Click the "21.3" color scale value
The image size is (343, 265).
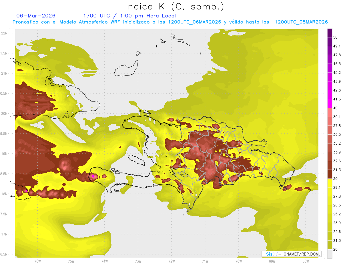[x=337, y=241]
